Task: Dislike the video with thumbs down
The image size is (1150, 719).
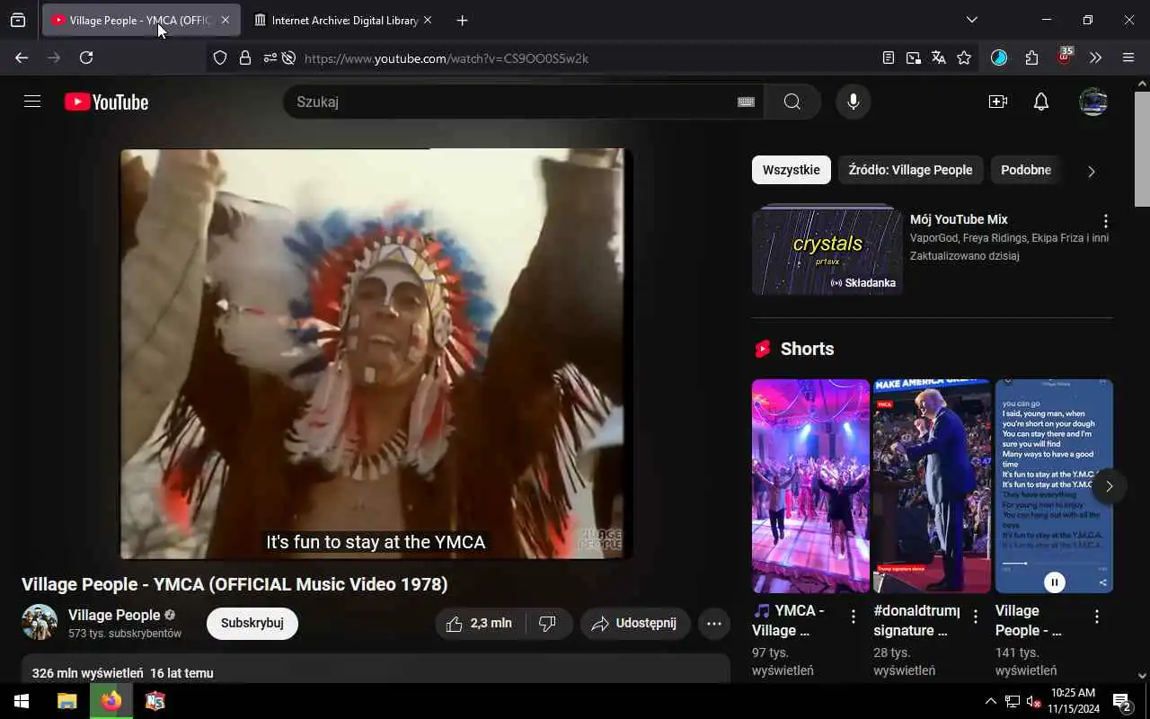Action: click(548, 624)
